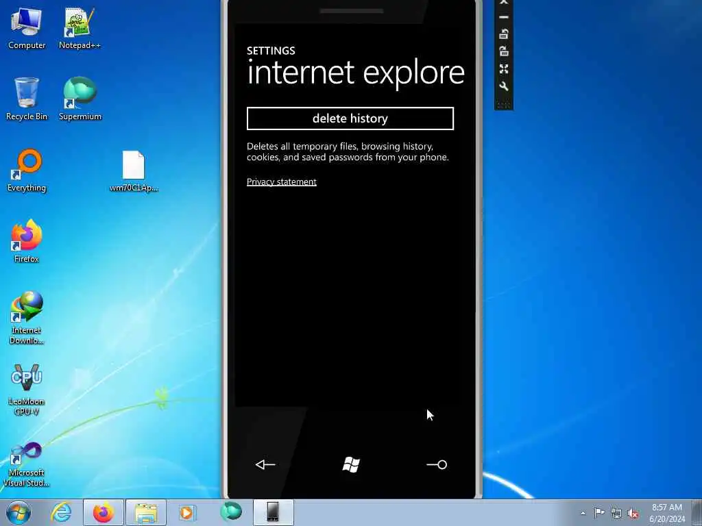The width and height of the screenshot is (702, 526).
Task: Rotate emulator right using toolbar icon
Action: [504, 51]
